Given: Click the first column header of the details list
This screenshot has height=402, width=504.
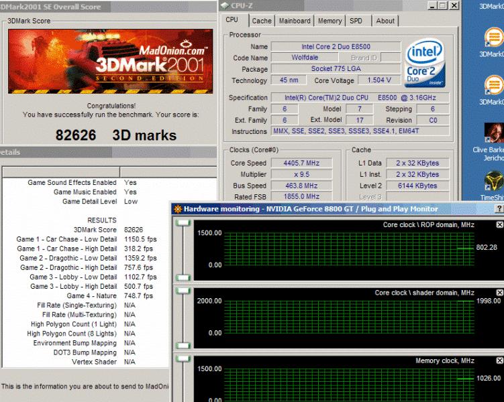Looking at the screenshot, I should 61,172.
